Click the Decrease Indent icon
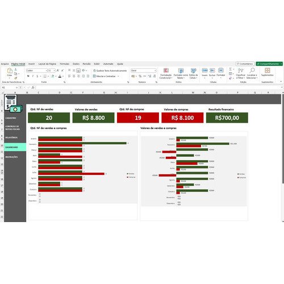This screenshot has height=284, width=284. click(x=83, y=76)
